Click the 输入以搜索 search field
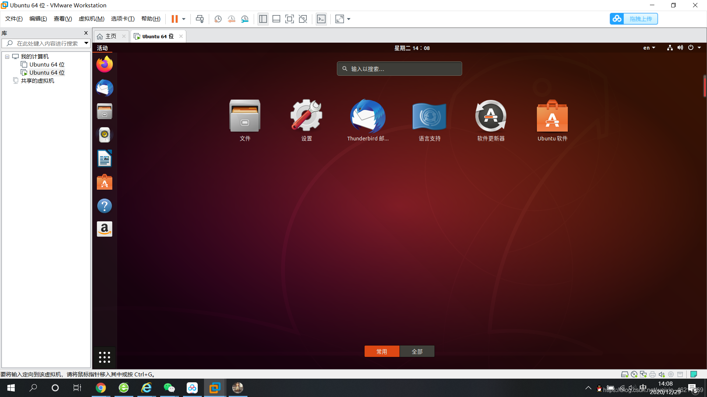 (x=399, y=69)
